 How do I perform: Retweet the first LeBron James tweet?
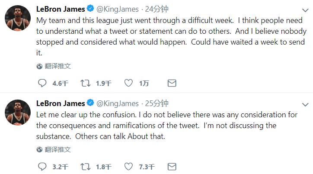(x=85, y=83)
